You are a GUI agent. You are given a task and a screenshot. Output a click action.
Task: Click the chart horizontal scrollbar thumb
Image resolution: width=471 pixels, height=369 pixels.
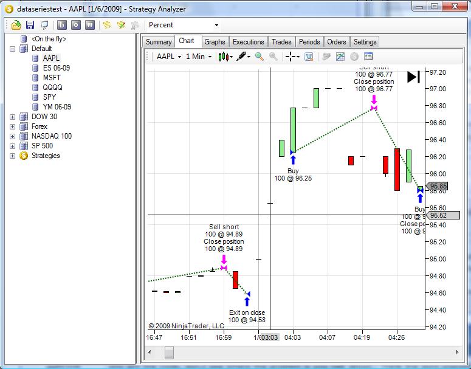click(169, 352)
